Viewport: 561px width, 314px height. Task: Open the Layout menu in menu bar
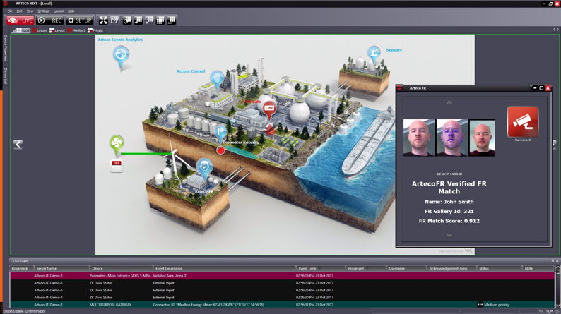point(59,11)
